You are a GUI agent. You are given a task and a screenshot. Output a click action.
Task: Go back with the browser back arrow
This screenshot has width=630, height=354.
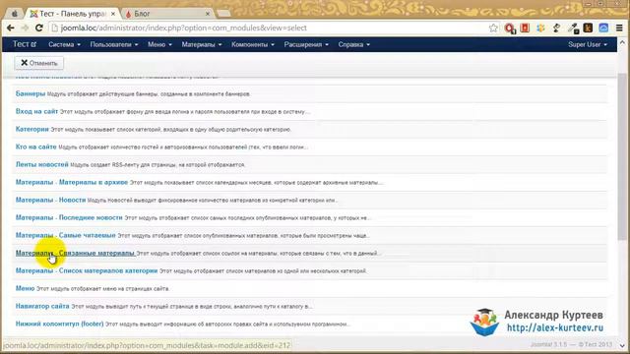(11, 29)
